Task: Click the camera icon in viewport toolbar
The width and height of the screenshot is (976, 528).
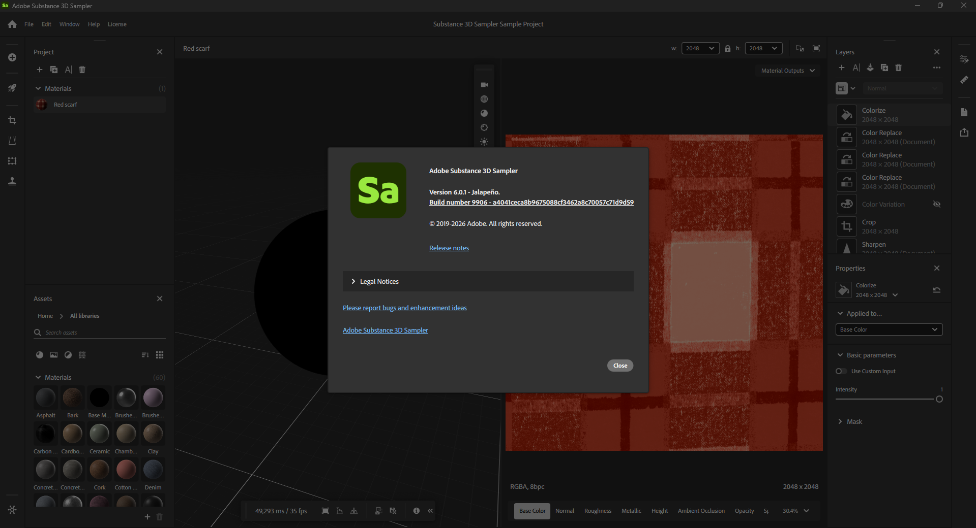Action: click(484, 85)
